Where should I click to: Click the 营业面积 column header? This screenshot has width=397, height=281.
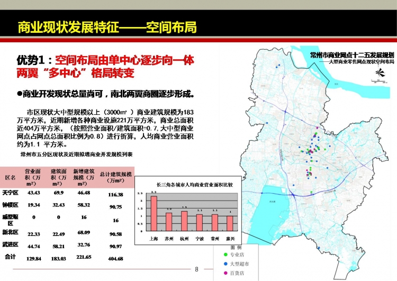point(33,177)
